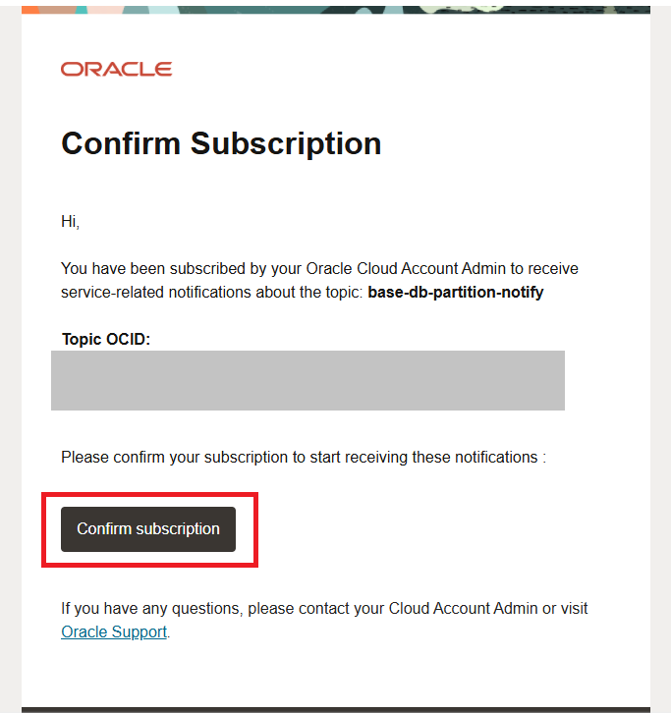Click the word "topic:" before the topic name

(343, 292)
